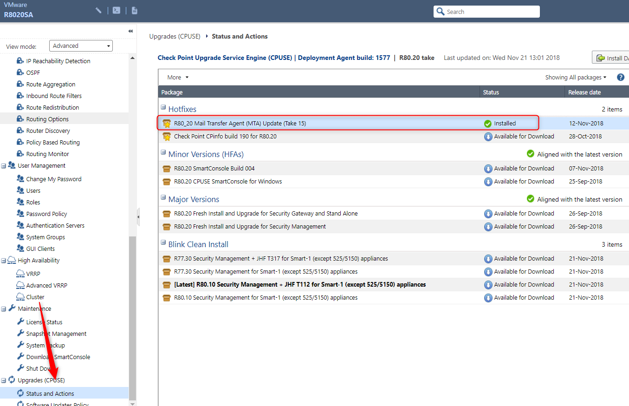Open Route Redistribution page
The width and height of the screenshot is (629, 406).
[x=52, y=107]
